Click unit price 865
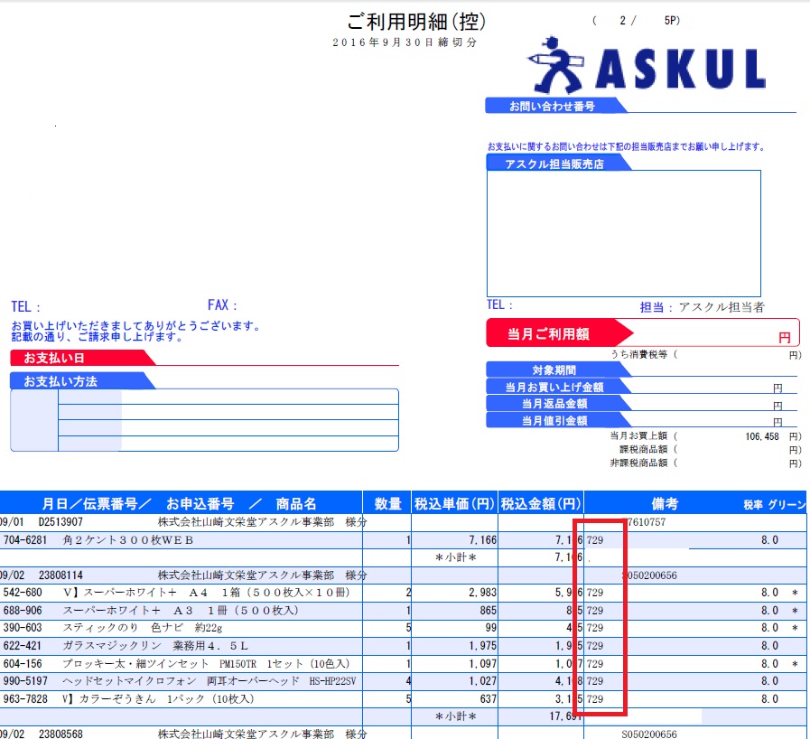This screenshot has width=810, height=739. [489, 611]
